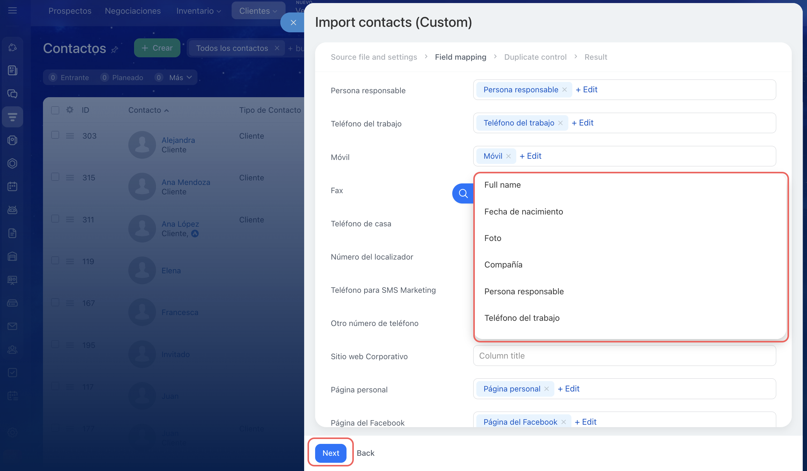
Task: Check the box for contact 303
Action: (55, 135)
